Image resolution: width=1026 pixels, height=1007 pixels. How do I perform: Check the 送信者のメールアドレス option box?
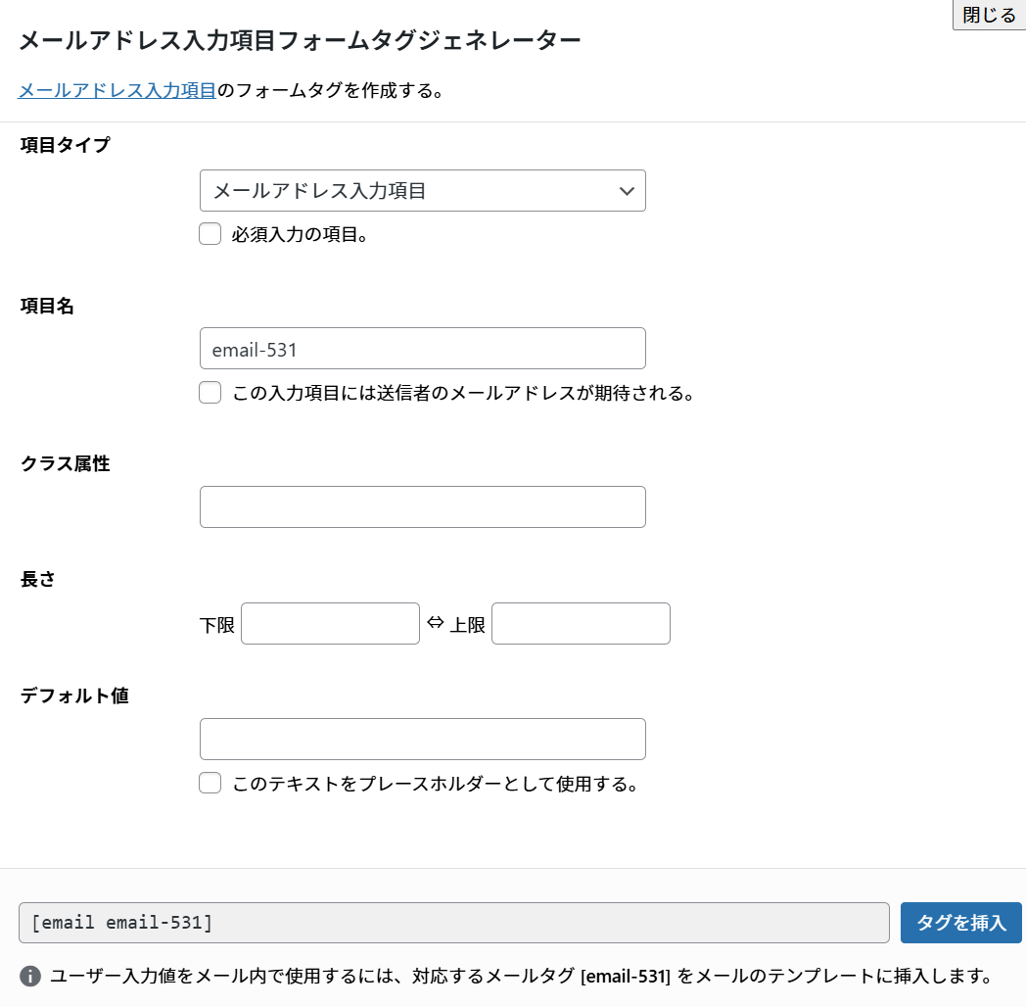coord(210,393)
